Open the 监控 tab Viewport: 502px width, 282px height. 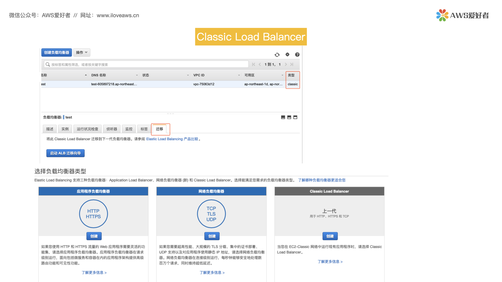(x=129, y=129)
